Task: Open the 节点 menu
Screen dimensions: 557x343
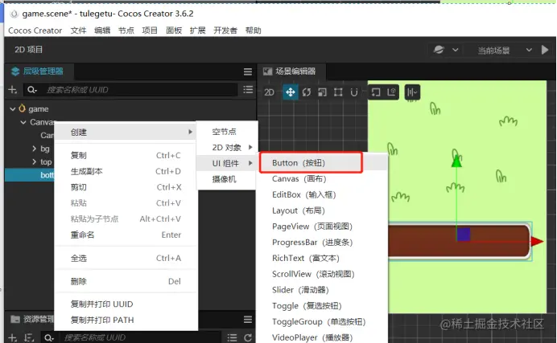Action: tap(126, 31)
